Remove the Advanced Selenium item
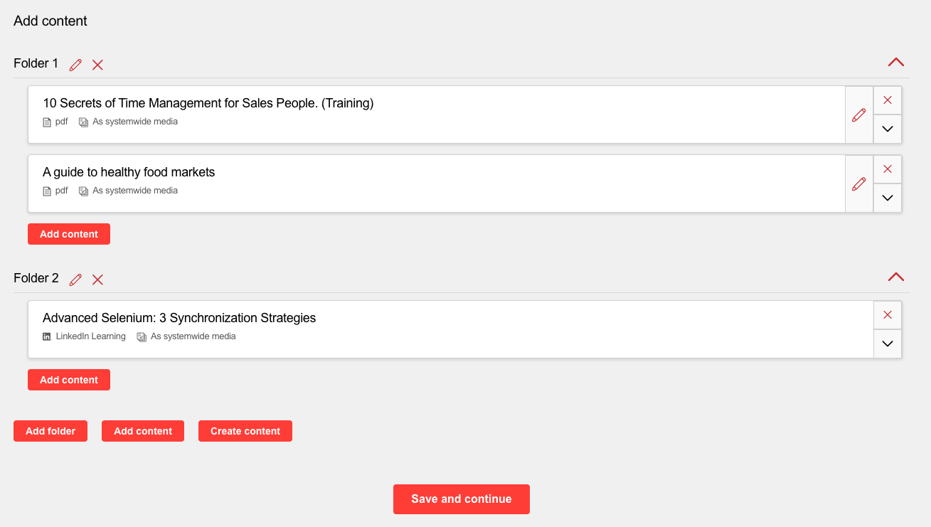The height and width of the screenshot is (527, 931). 887,315
